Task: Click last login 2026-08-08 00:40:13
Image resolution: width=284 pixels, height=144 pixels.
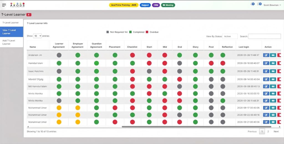Action: point(248,86)
